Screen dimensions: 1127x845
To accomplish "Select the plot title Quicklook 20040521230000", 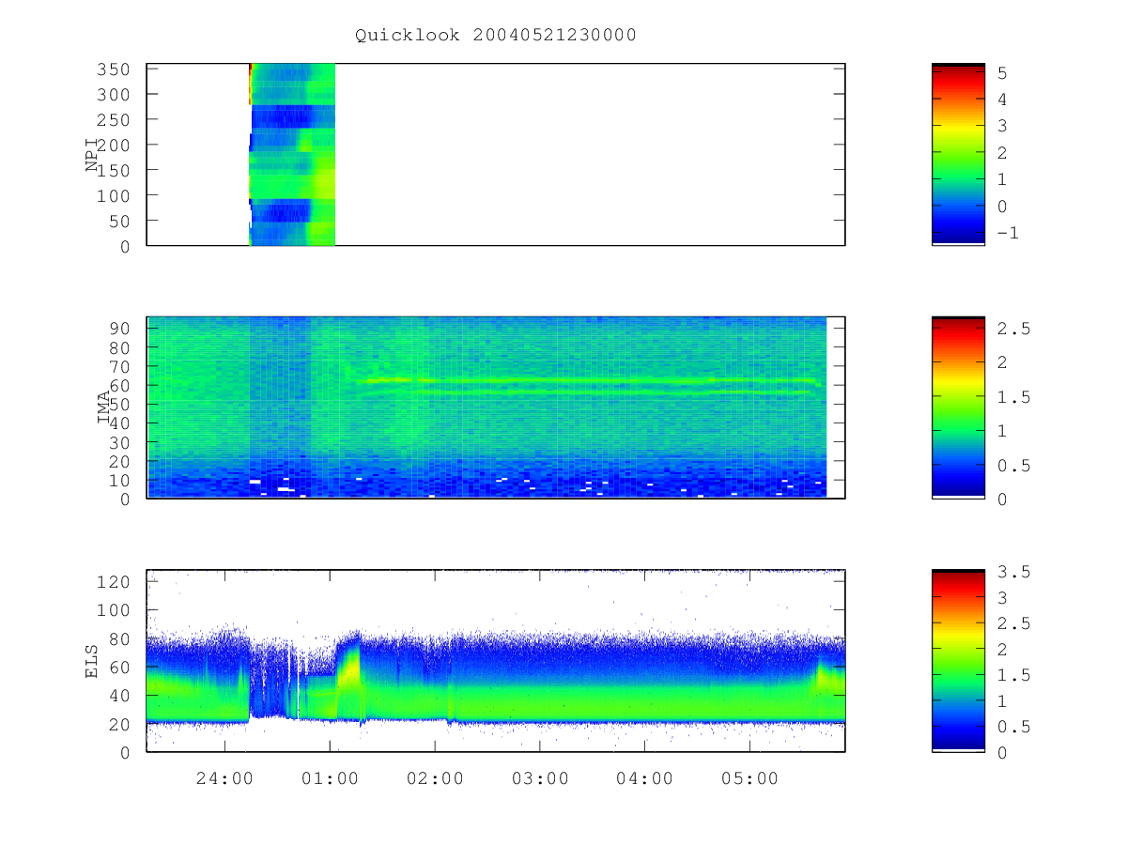I will click(x=496, y=36).
